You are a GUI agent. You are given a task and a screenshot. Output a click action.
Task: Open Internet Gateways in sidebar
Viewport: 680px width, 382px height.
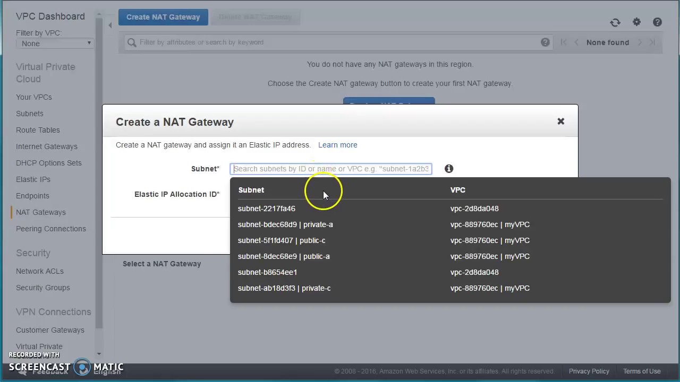pyautogui.click(x=47, y=146)
